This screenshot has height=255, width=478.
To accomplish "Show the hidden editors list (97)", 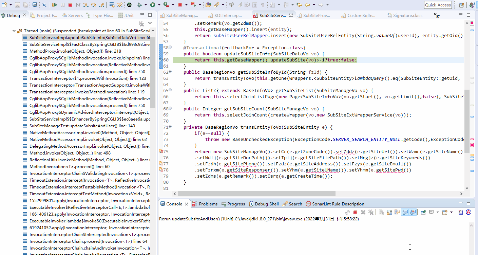I will pos(437,15).
